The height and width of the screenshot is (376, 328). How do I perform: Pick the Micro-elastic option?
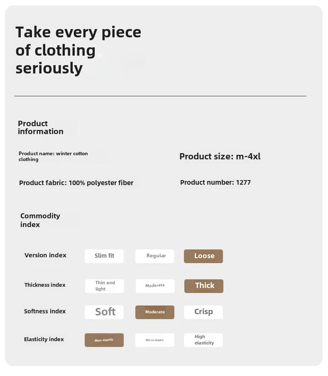tap(155, 340)
